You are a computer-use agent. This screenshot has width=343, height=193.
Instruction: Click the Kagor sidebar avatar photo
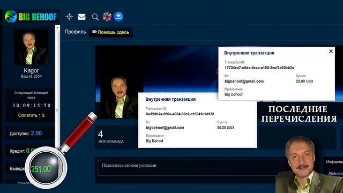click(x=31, y=47)
